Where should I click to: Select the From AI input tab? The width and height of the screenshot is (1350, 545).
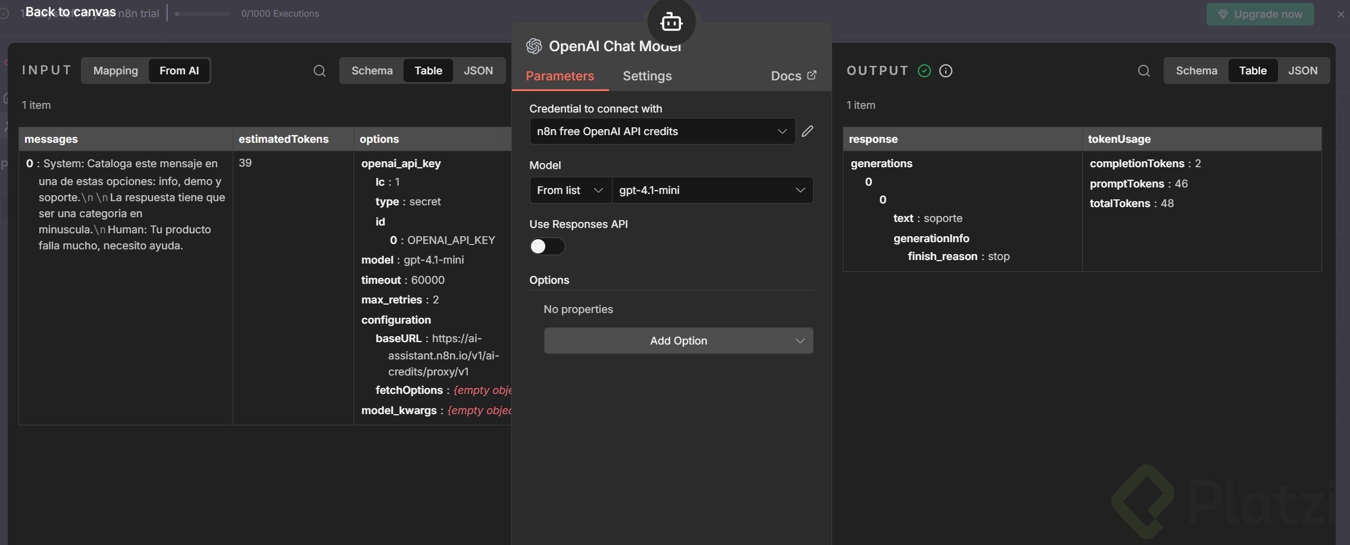tap(179, 71)
